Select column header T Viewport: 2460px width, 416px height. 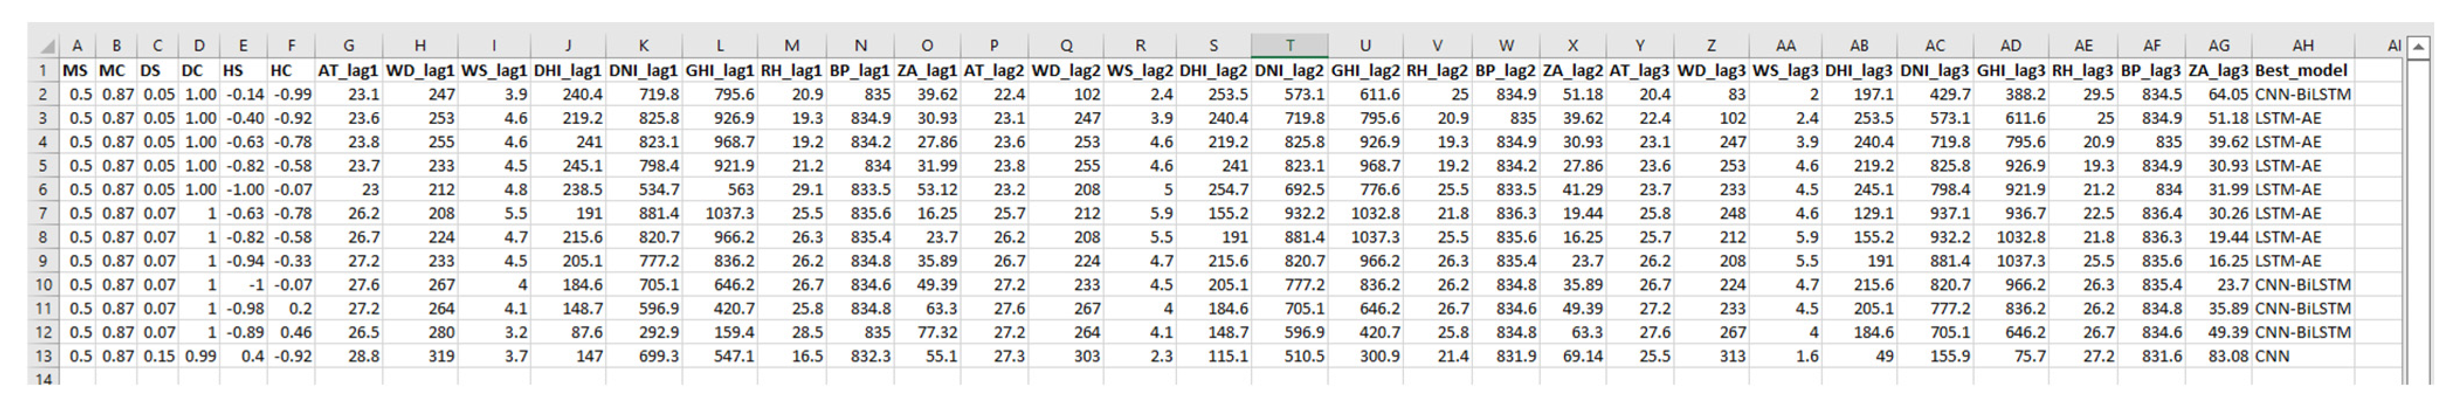[1289, 46]
